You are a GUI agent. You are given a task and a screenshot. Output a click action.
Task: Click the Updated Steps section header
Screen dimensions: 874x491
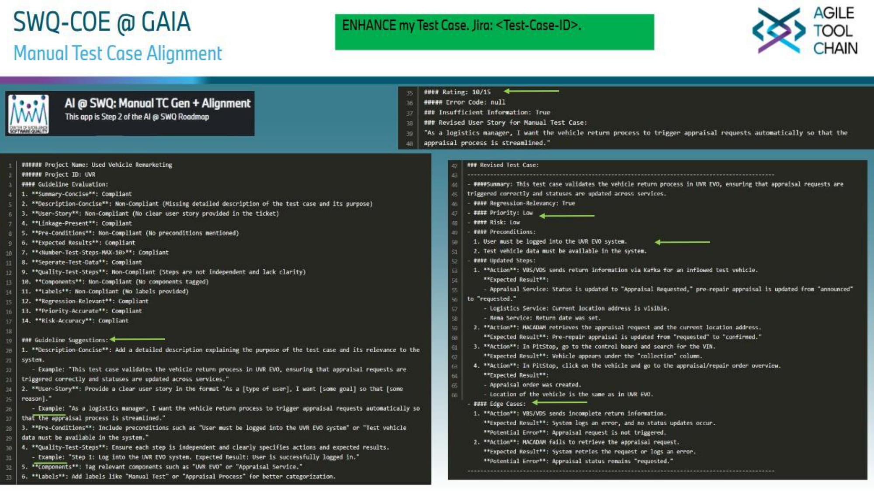(x=504, y=261)
